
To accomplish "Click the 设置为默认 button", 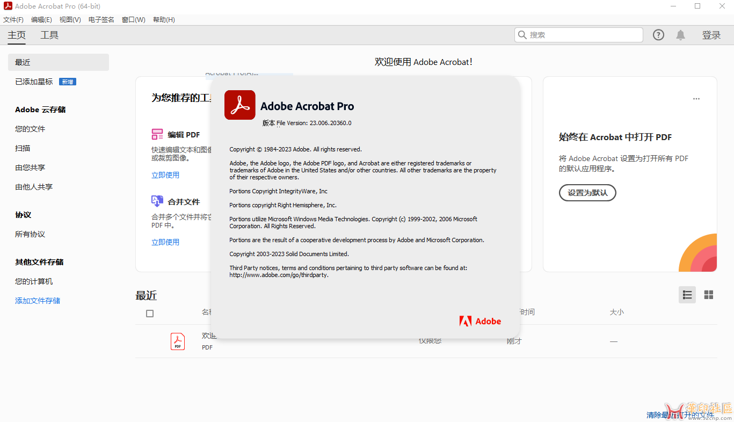I will 587,193.
